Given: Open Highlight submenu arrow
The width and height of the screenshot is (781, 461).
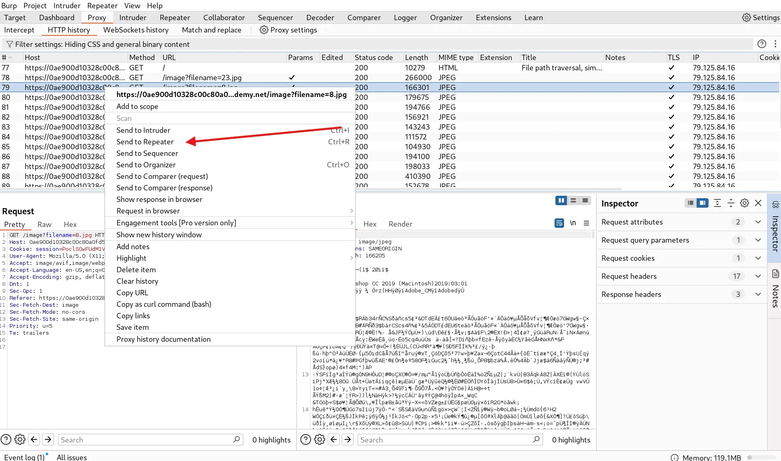Looking at the screenshot, I should pyautogui.click(x=351, y=258).
